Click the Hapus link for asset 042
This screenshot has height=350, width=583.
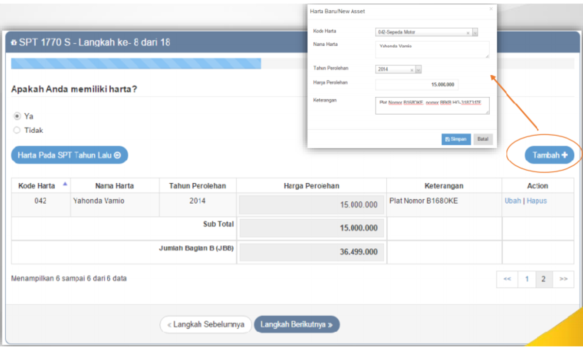(536, 200)
